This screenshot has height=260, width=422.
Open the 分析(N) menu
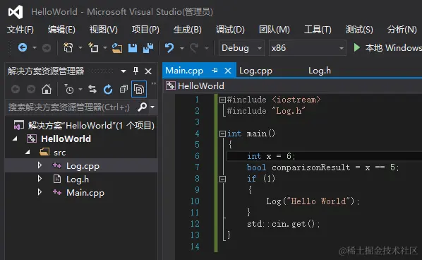click(x=402, y=30)
